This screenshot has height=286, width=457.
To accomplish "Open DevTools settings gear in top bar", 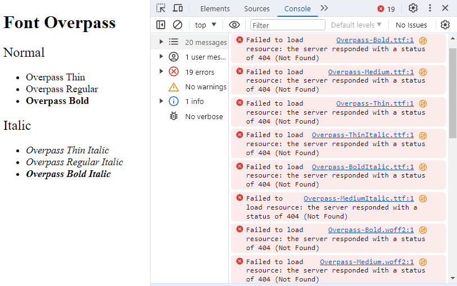I will [x=413, y=8].
